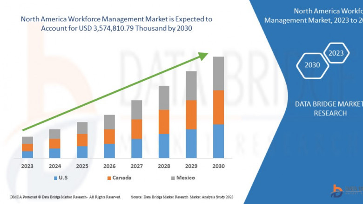Viewport: 363px width, 204px height.
Task: Click the Mexico gray segment of the 2026 bar
Action: [109, 122]
